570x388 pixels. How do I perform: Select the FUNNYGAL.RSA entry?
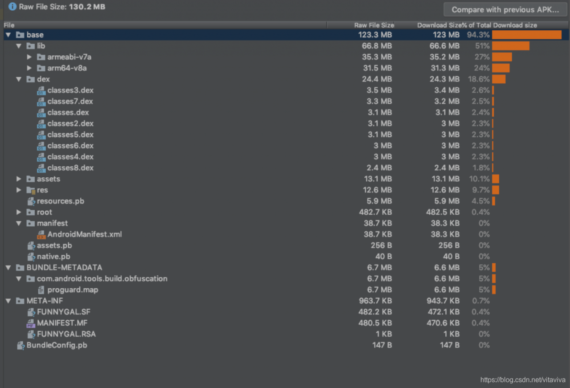(x=66, y=334)
